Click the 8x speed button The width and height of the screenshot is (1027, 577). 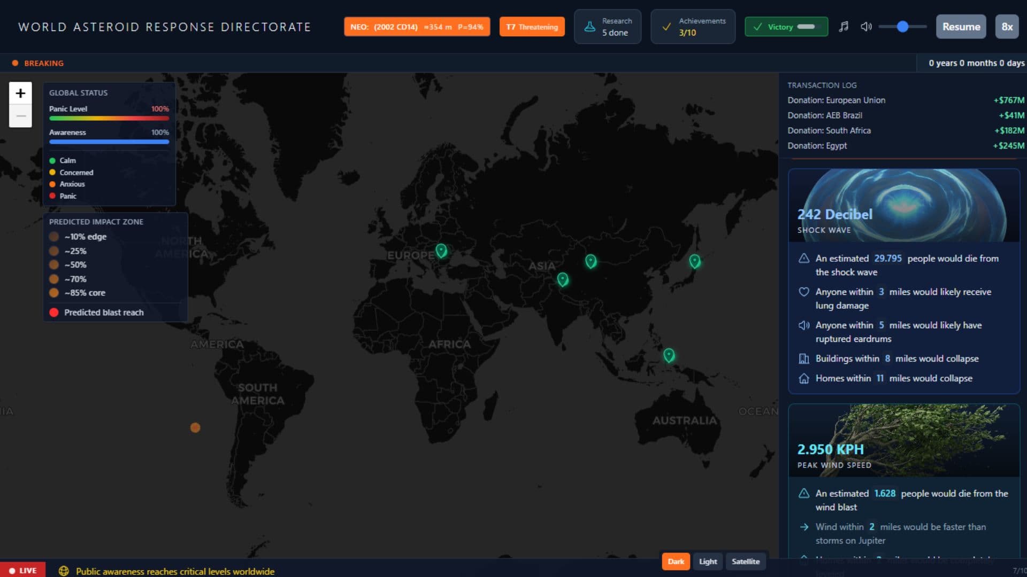1007,27
